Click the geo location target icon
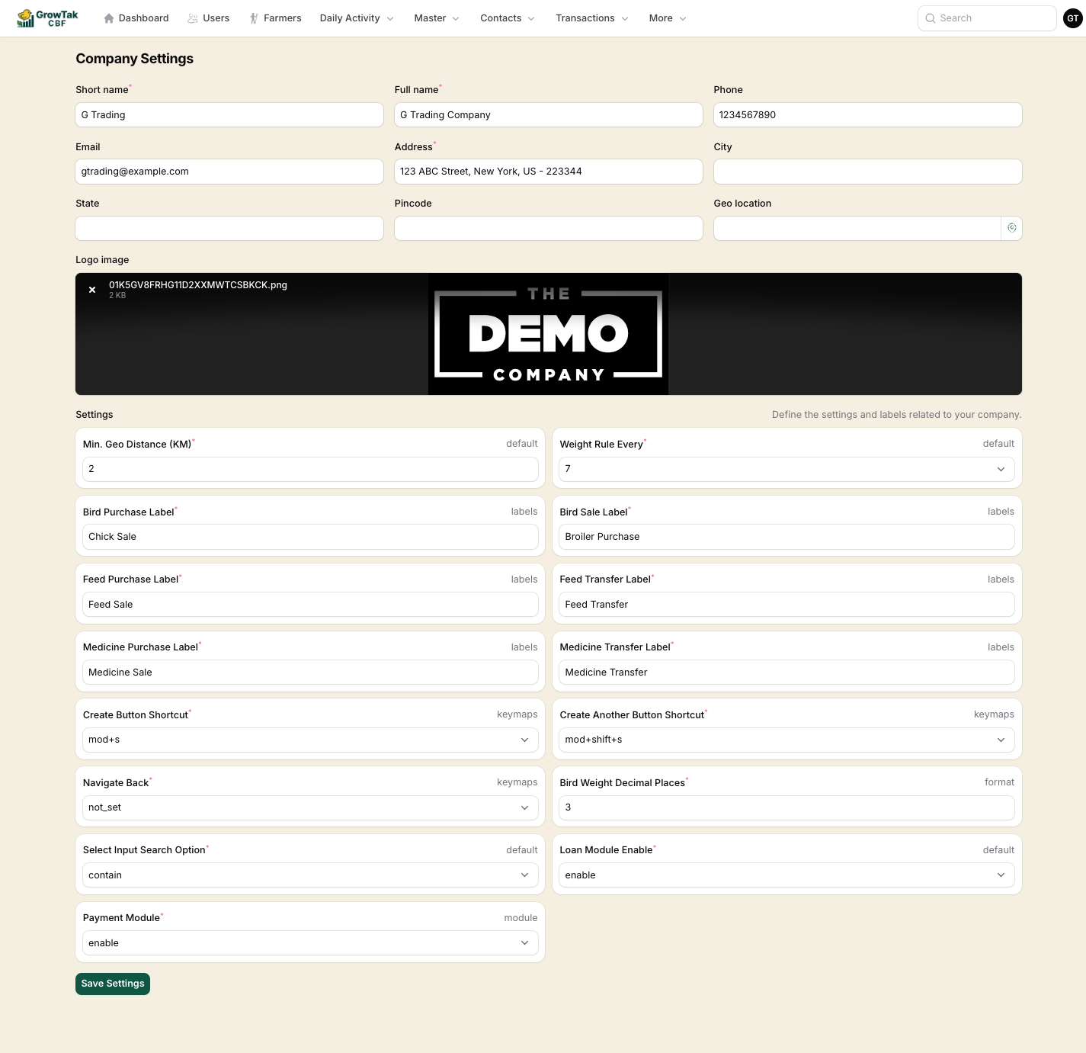1086x1053 pixels. [x=1011, y=228]
